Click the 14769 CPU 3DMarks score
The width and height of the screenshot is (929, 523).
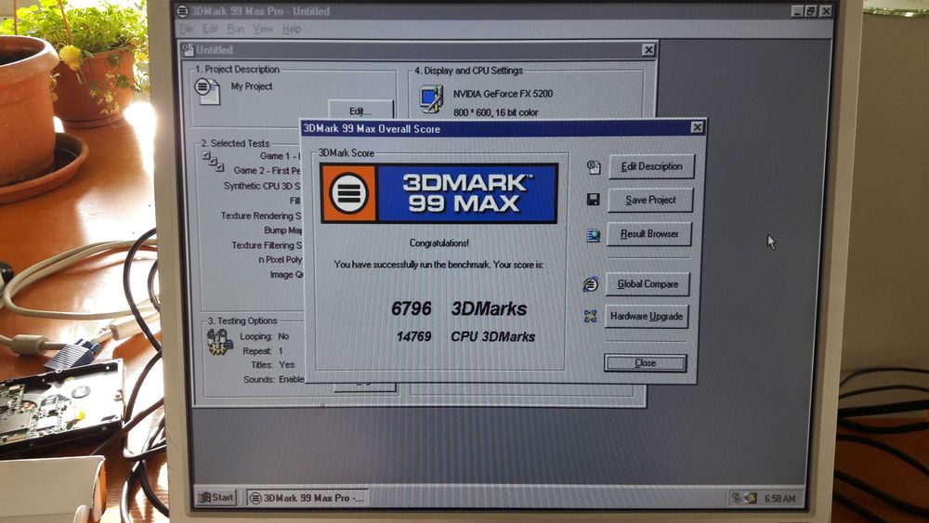tap(465, 336)
